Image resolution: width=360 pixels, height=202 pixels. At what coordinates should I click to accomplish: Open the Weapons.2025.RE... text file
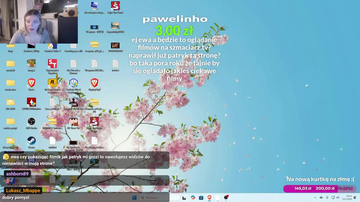(94, 65)
